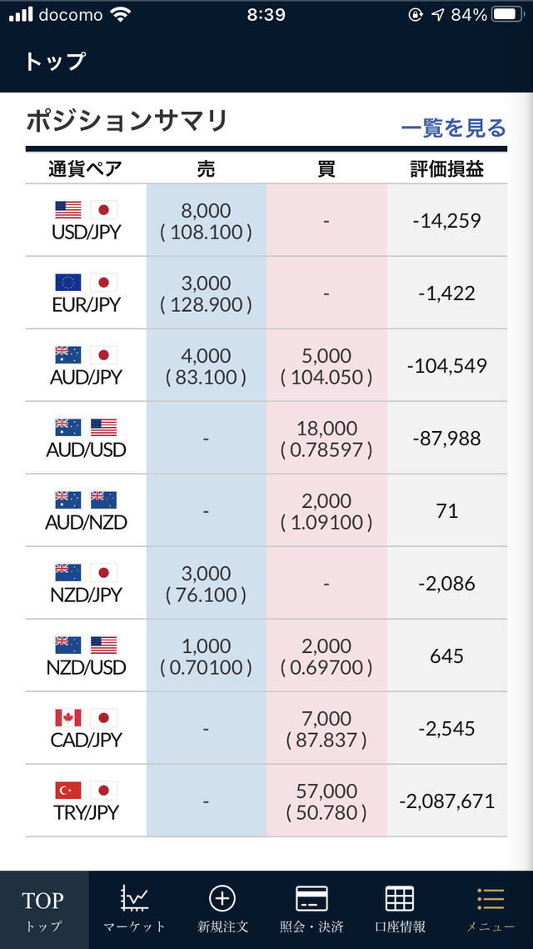Select the NZD/USD currency pair label

[x=86, y=668]
